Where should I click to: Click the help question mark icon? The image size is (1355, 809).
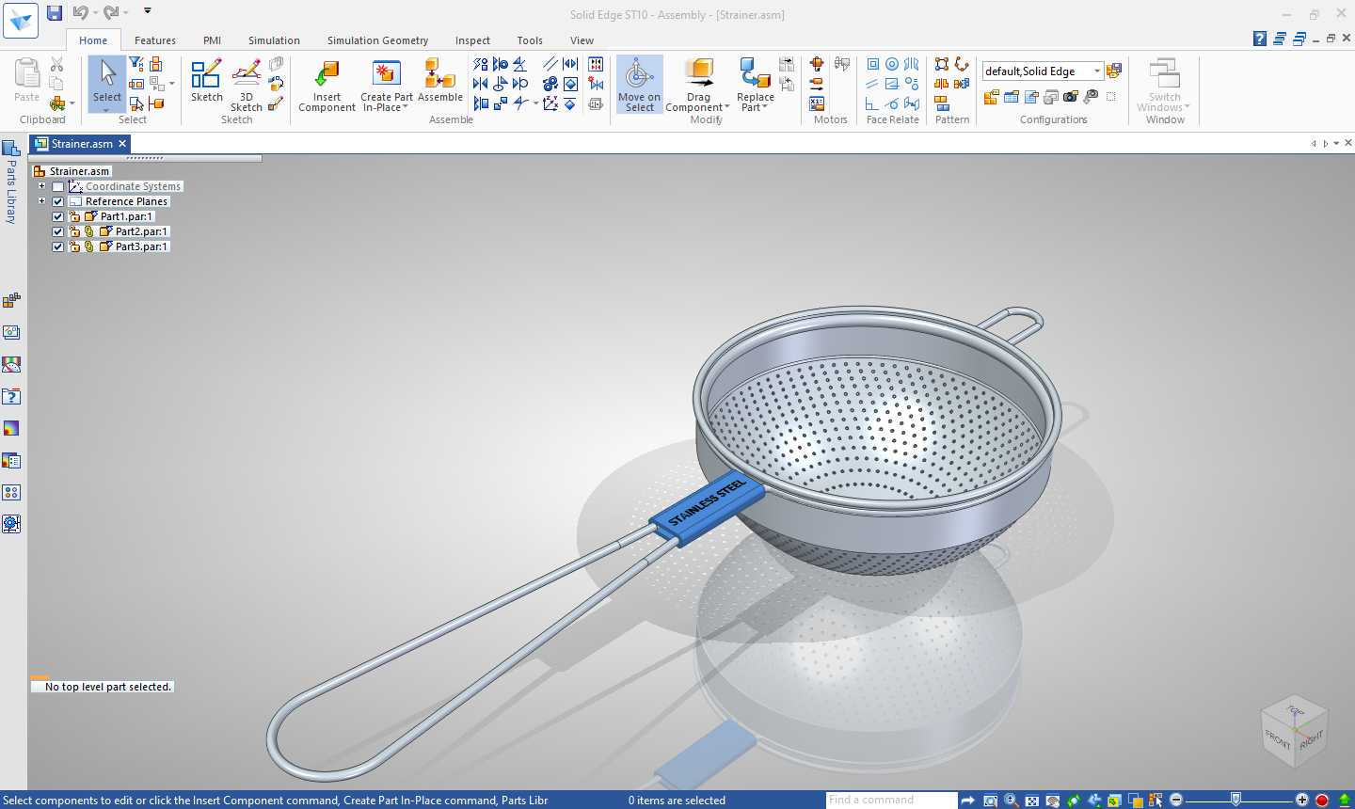[x=1260, y=39]
